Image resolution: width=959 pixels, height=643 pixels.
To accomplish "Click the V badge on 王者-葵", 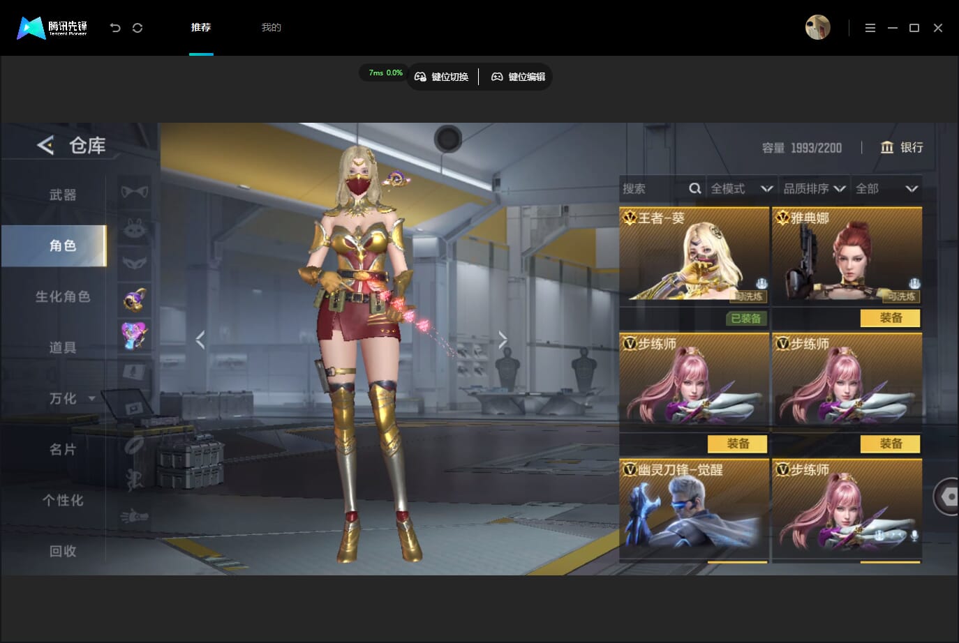I will pyautogui.click(x=630, y=218).
